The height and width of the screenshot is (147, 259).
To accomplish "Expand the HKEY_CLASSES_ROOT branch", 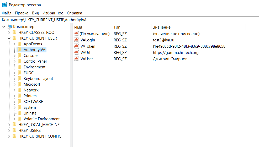I will point(9,32).
